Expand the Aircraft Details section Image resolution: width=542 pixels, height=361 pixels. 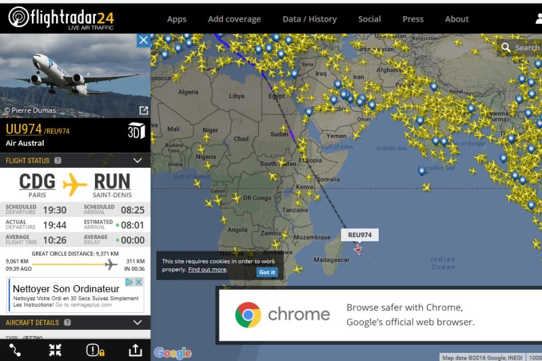point(138,322)
